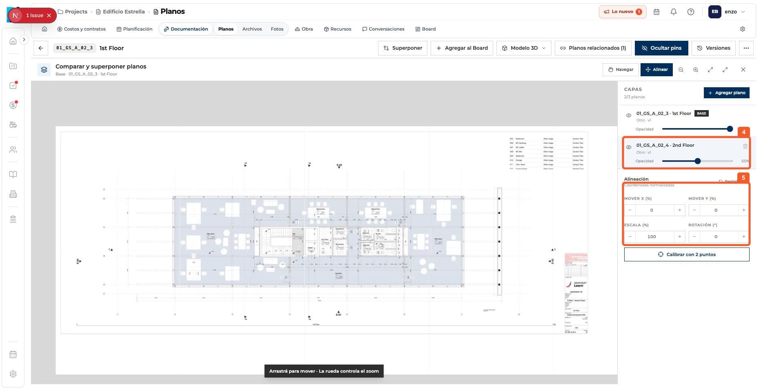761x389 pixels.
Task: Expand the left sidebar with the chevron
Action: coord(24,40)
